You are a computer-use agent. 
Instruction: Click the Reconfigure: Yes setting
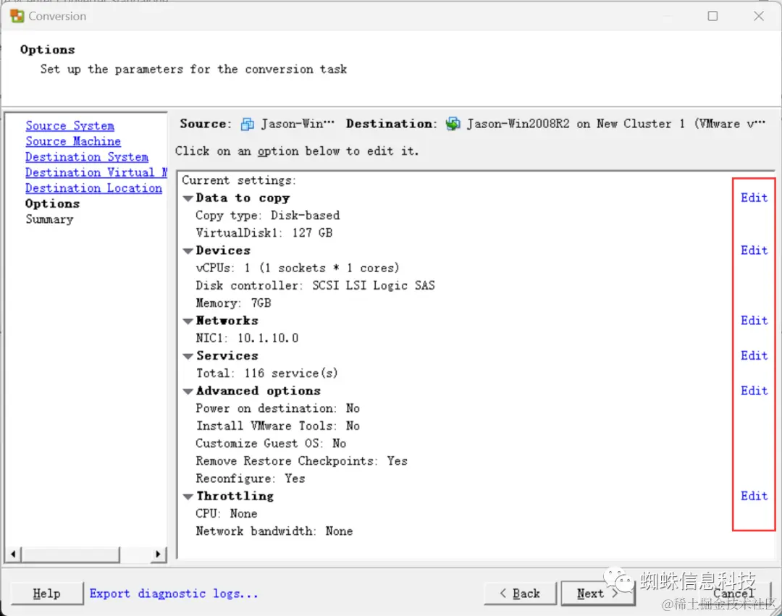[251, 479]
